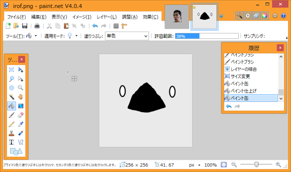Open the ファイル(F) menu
Image resolution: width=291 pixels, height=172 pixels.
(x=16, y=17)
